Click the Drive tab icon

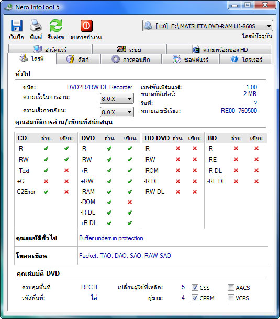coord(24,58)
